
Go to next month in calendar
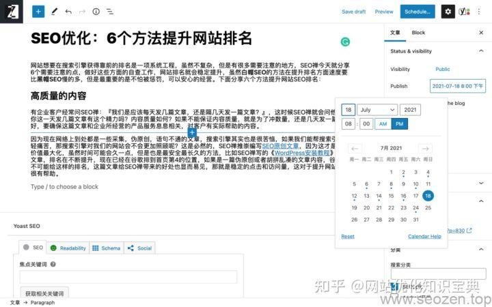click(425, 148)
